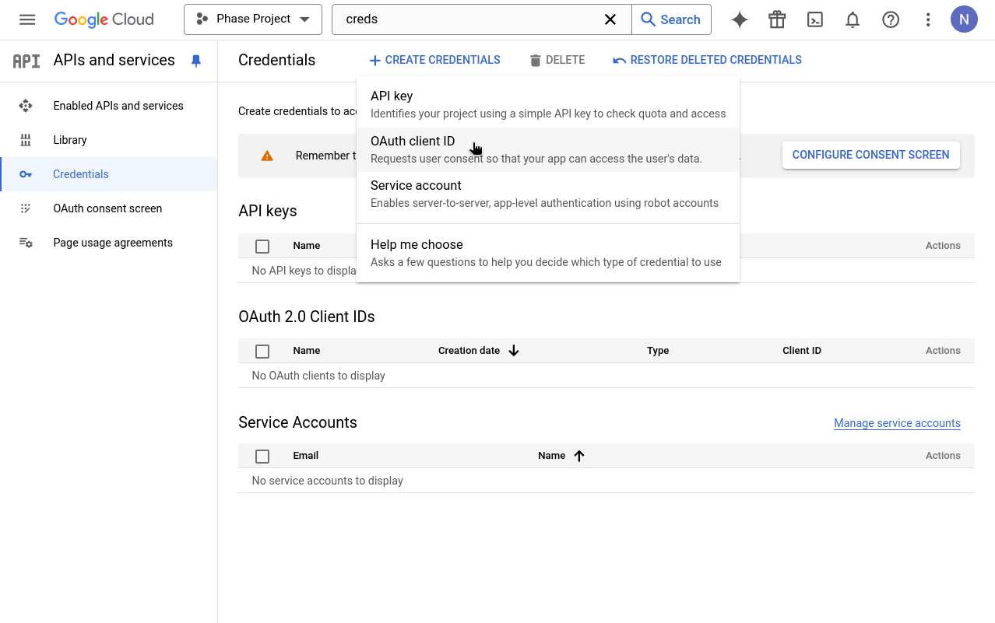Click the Email column header in Service Accounts
This screenshot has height=623, width=995.
tap(306, 456)
